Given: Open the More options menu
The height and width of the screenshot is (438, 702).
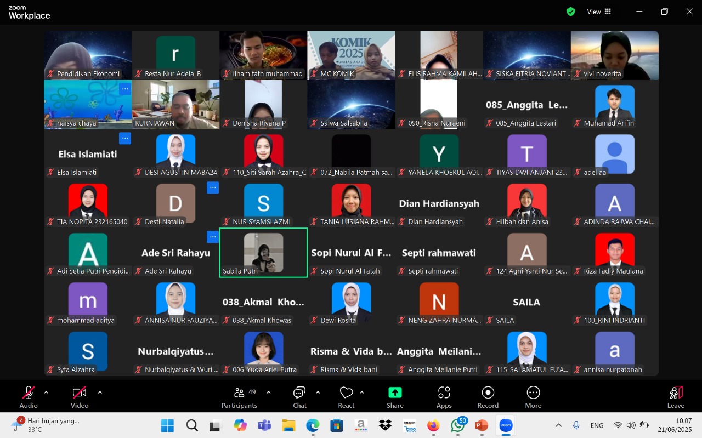Looking at the screenshot, I should (x=533, y=397).
